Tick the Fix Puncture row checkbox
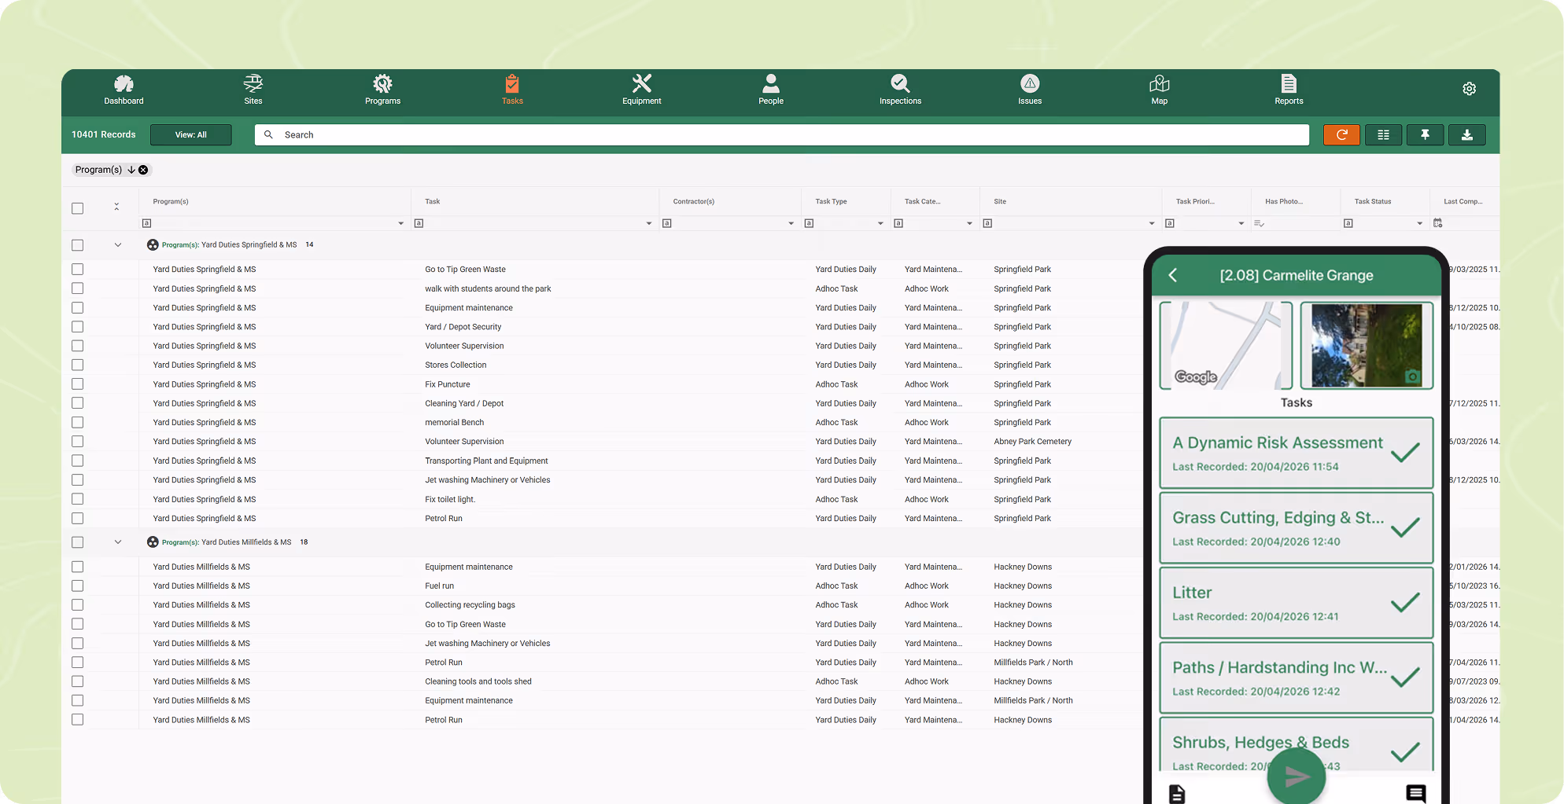 click(77, 384)
